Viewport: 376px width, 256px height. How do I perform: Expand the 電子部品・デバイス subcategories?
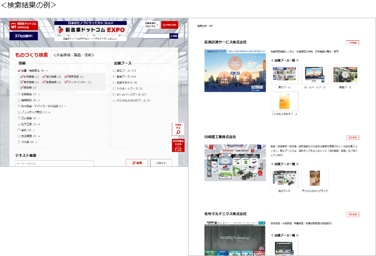coord(65,106)
